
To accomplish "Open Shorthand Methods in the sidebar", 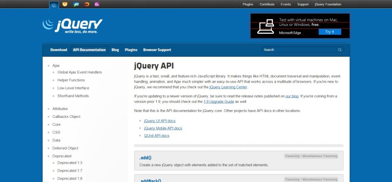I will [x=73, y=96].
